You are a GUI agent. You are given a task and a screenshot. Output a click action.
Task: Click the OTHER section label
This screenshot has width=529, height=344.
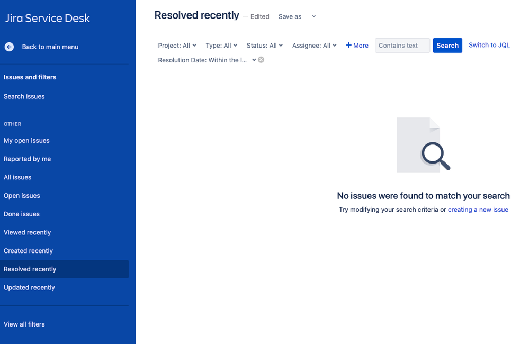tap(13, 124)
